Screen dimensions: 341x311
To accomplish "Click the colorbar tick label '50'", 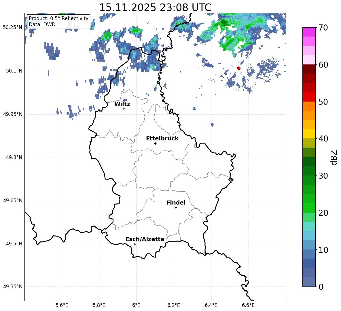I will 323,102.
